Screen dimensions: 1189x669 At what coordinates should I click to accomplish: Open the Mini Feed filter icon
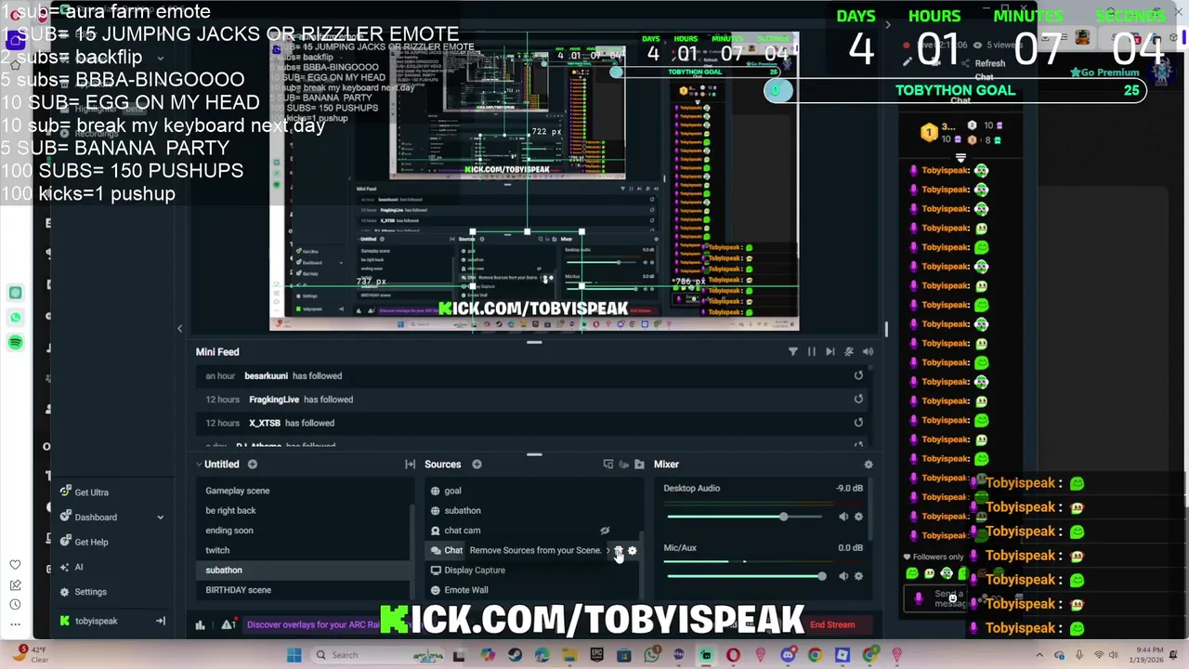pos(792,352)
